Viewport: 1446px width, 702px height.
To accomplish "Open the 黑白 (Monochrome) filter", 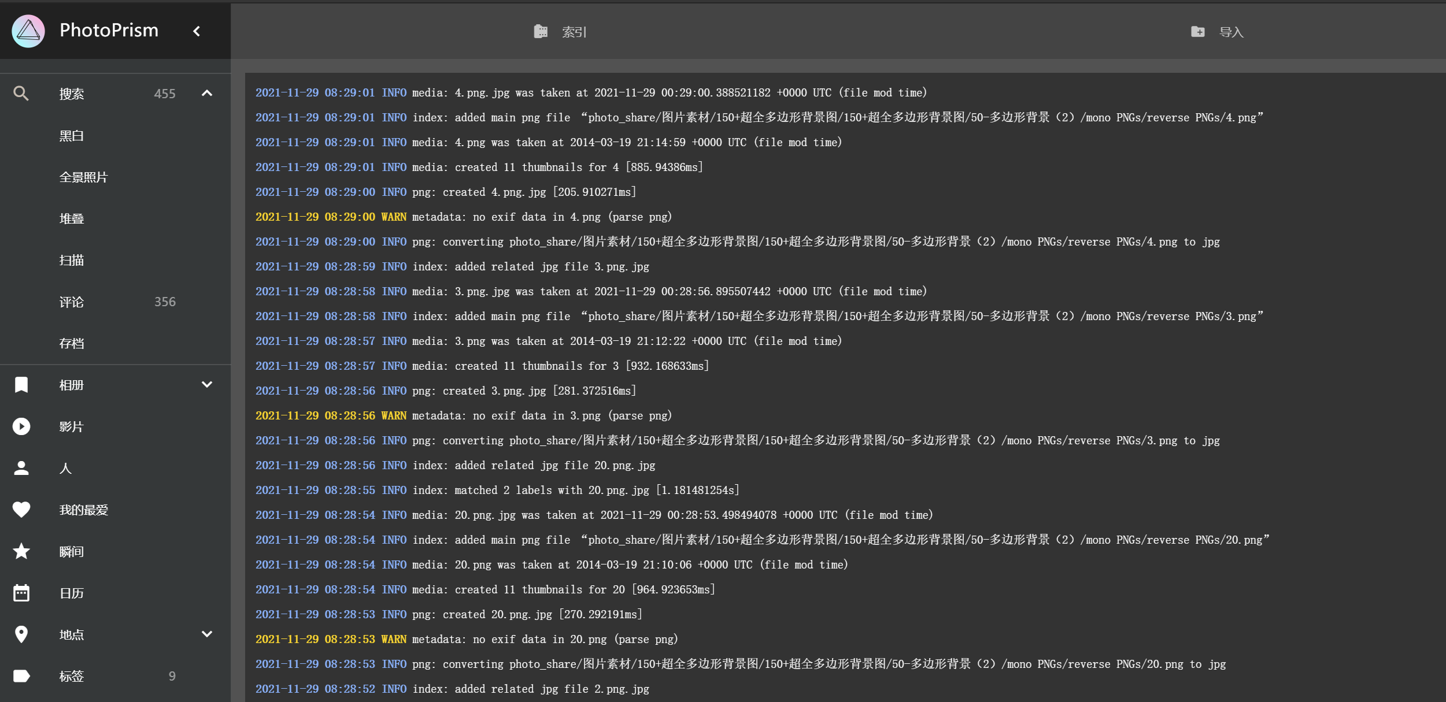I will coord(71,135).
